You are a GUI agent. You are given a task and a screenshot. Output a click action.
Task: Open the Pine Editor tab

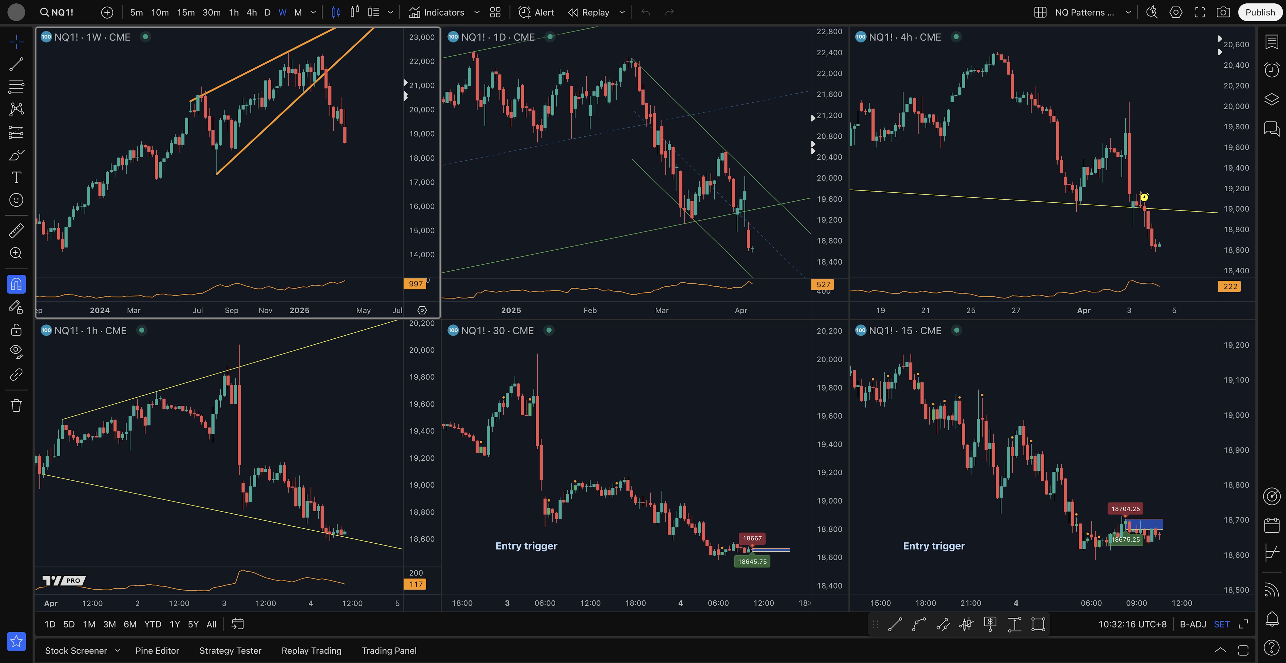tap(157, 651)
